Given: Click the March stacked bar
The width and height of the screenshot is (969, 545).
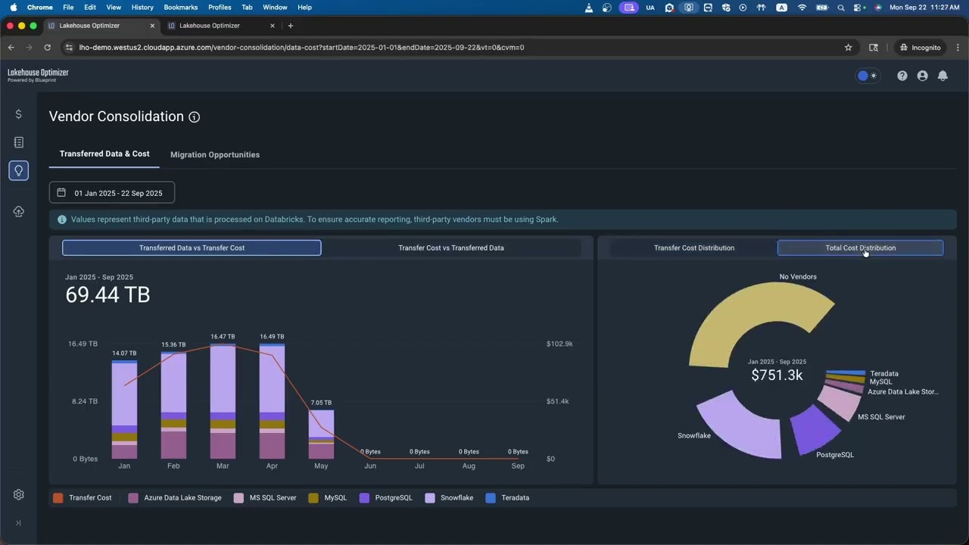Looking at the screenshot, I should (223, 401).
